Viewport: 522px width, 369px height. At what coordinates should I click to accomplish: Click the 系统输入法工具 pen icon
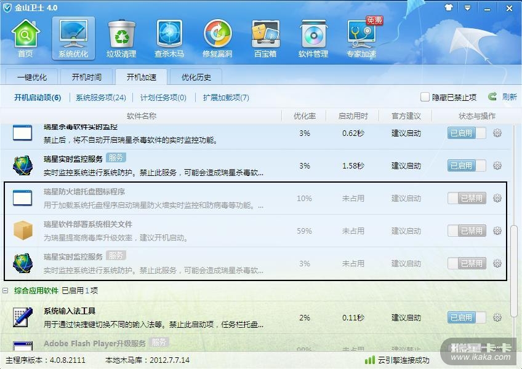(x=23, y=317)
